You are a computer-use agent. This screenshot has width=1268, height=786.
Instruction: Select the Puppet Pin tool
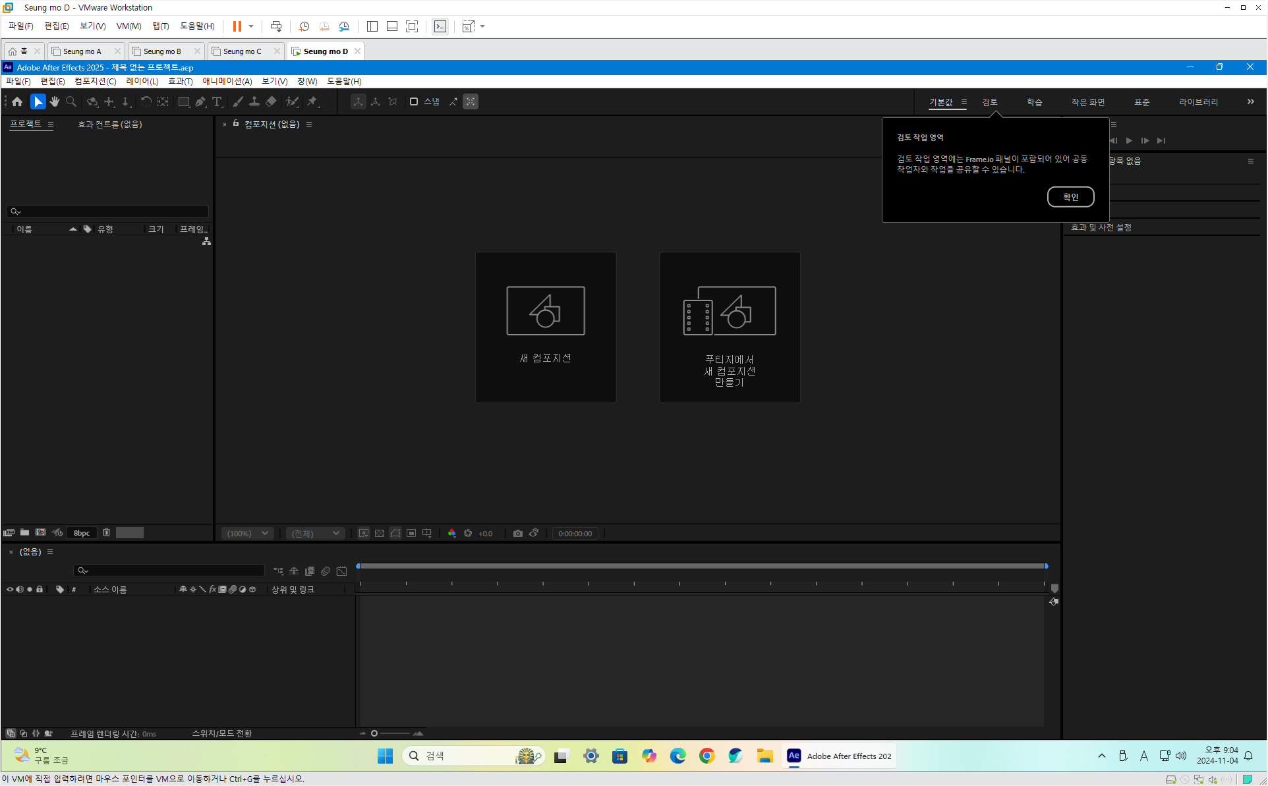coord(312,101)
